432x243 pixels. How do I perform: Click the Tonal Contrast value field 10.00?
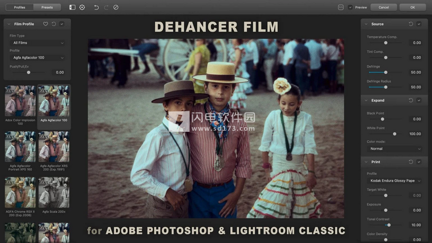416,225
